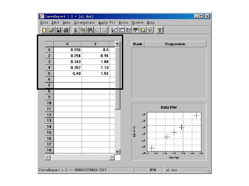The height and width of the screenshot is (186, 249).
Task: Select the X column header
Action: (67, 44)
